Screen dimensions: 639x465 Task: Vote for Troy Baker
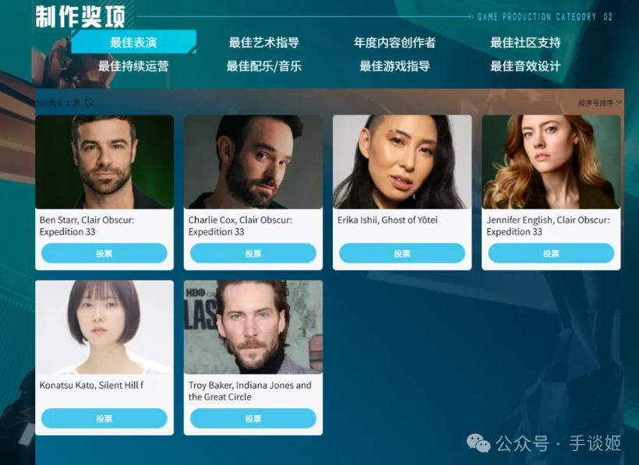tap(253, 418)
